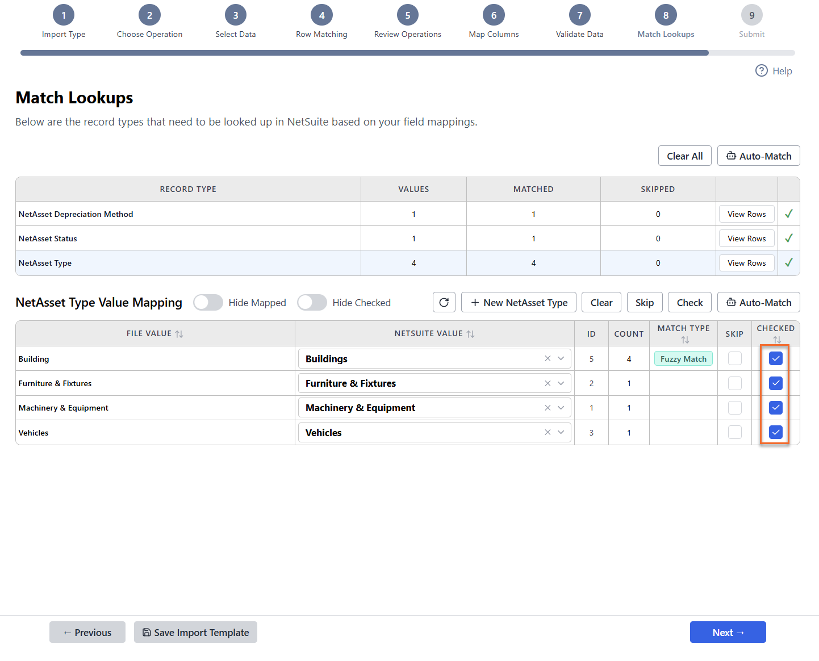This screenshot has height=661, width=819.
Task: Click the Vehicles NetSuite value field
Action: pos(435,432)
